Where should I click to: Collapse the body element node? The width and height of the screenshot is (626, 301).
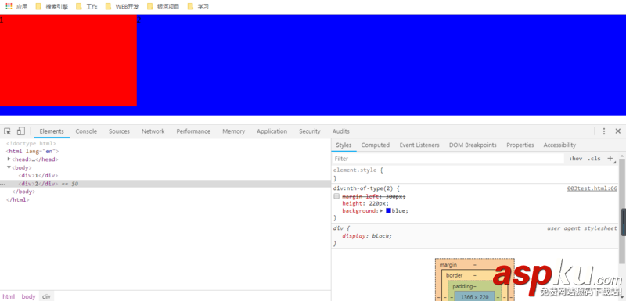pos(9,167)
